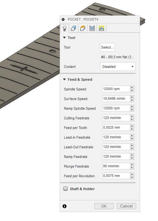
Task: Click the info icon at dialog bottom
Action: tap(65, 206)
